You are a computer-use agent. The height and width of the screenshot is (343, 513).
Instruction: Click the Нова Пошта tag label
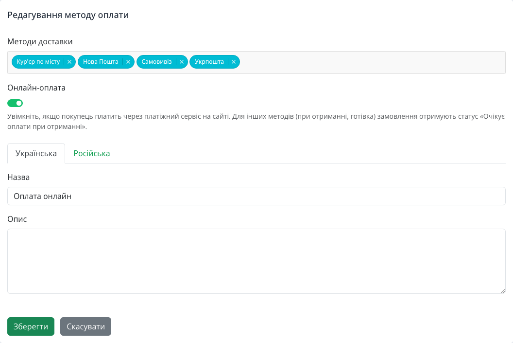coord(101,62)
